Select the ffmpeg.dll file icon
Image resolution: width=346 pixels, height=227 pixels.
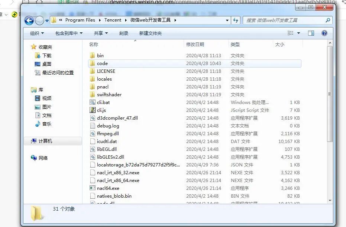tap(92, 133)
